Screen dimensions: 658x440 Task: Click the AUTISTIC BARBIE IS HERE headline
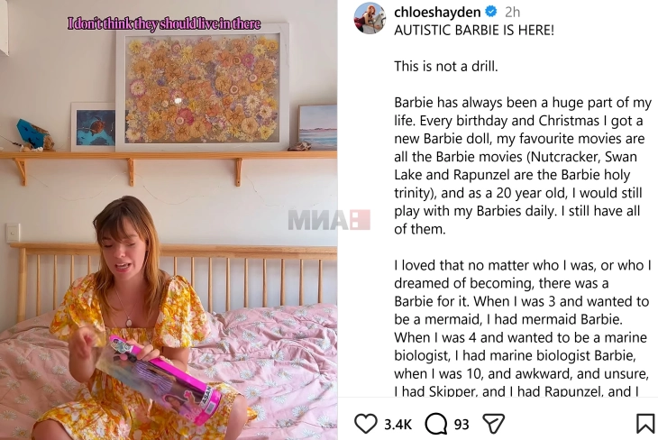pyautogui.click(x=474, y=31)
